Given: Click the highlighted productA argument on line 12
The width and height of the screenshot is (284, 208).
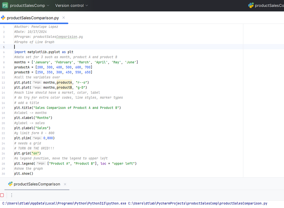Looking at the screenshot, I should pyautogui.click(x=64, y=82).
